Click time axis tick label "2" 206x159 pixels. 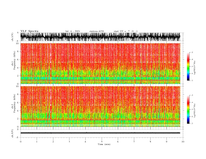tap(53, 142)
